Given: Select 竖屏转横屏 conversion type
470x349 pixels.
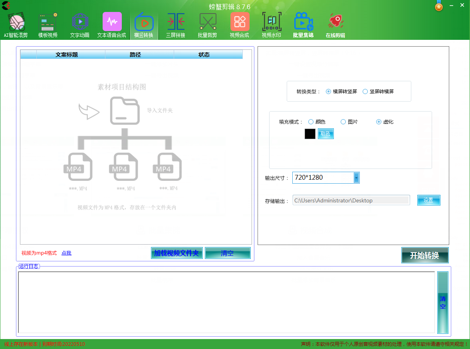Looking at the screenshot, I should click(365, 92).
